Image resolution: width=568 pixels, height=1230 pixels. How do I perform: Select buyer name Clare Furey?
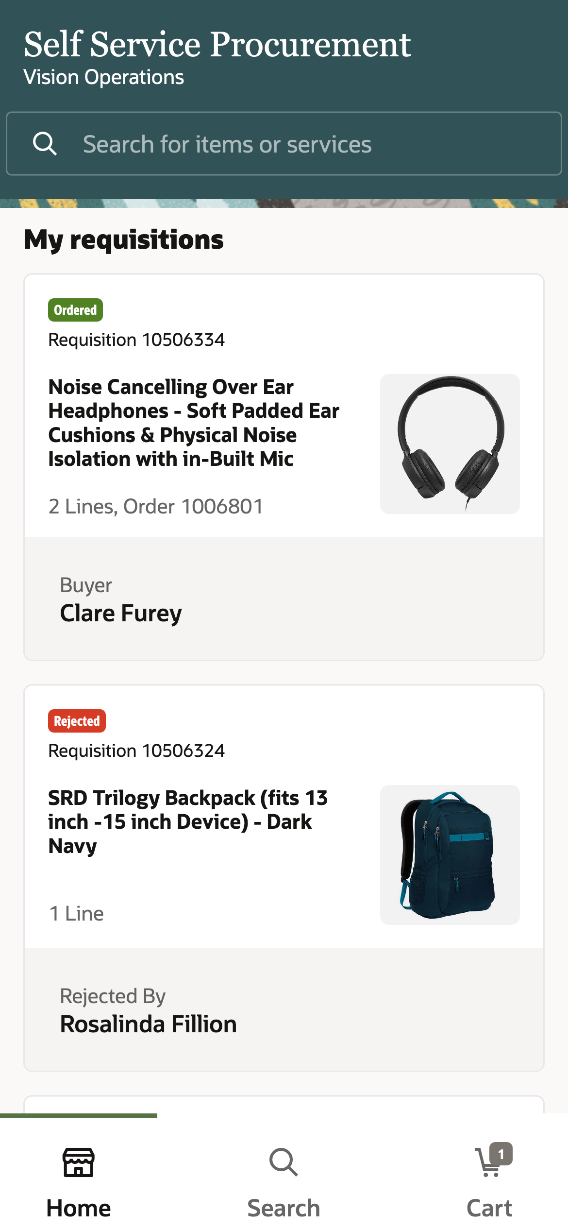click(121, 613)
